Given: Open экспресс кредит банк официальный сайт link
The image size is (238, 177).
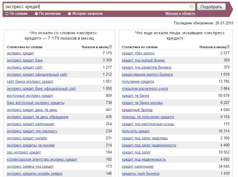Looking at the screenshot, I should tap(41, 88).
